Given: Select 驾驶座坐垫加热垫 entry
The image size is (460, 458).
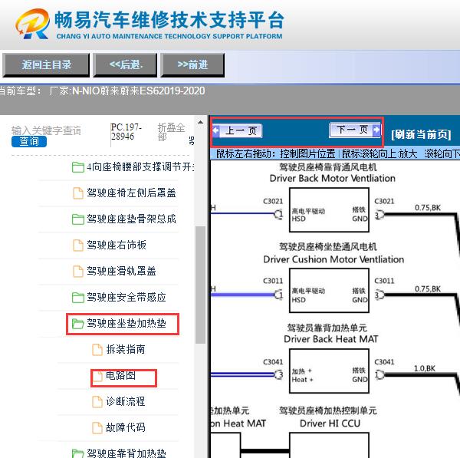Looking at the screenshot, I should (x=127, y=323).
